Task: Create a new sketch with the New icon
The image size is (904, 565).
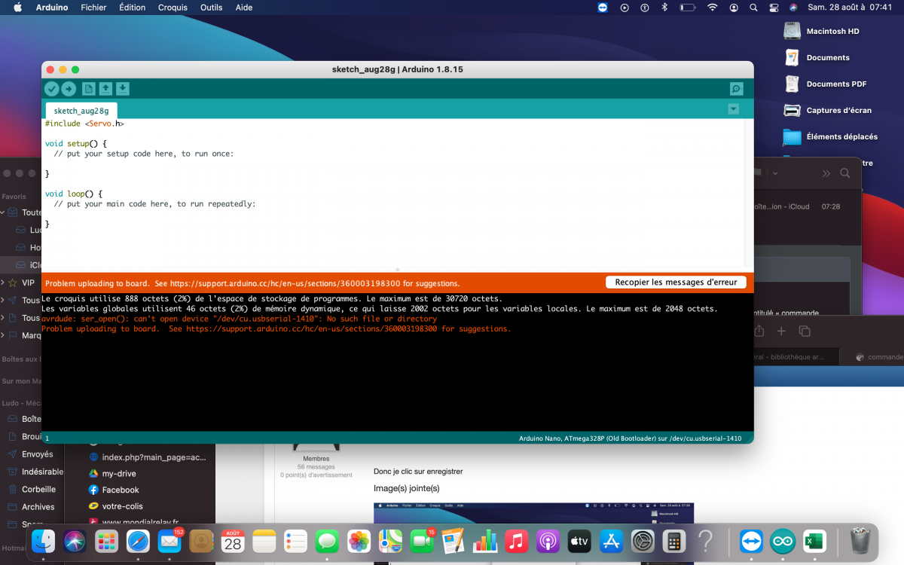Action: point(89,89)
